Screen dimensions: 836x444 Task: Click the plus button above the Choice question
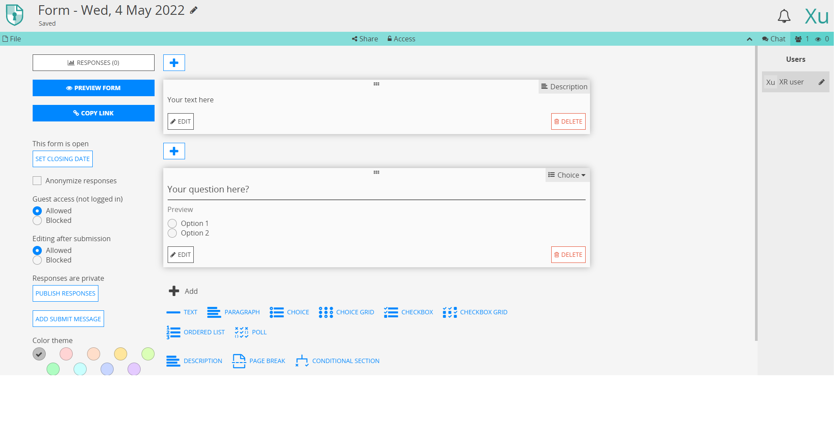click(x=174, y=151)
